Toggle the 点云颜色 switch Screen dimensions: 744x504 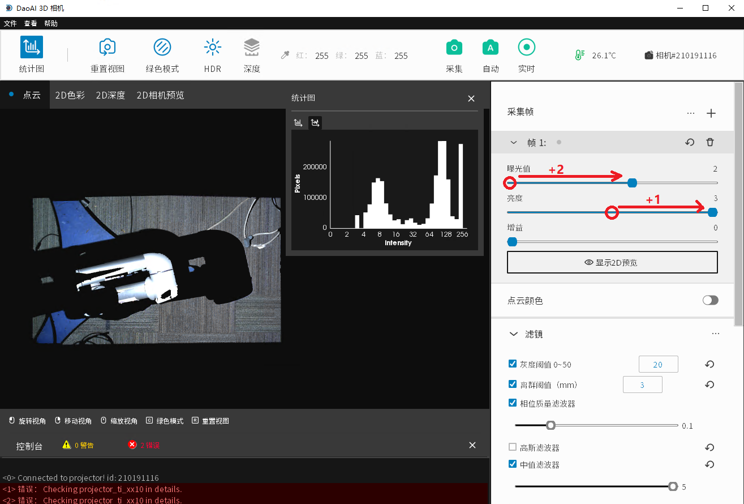[x=710, y=300]
